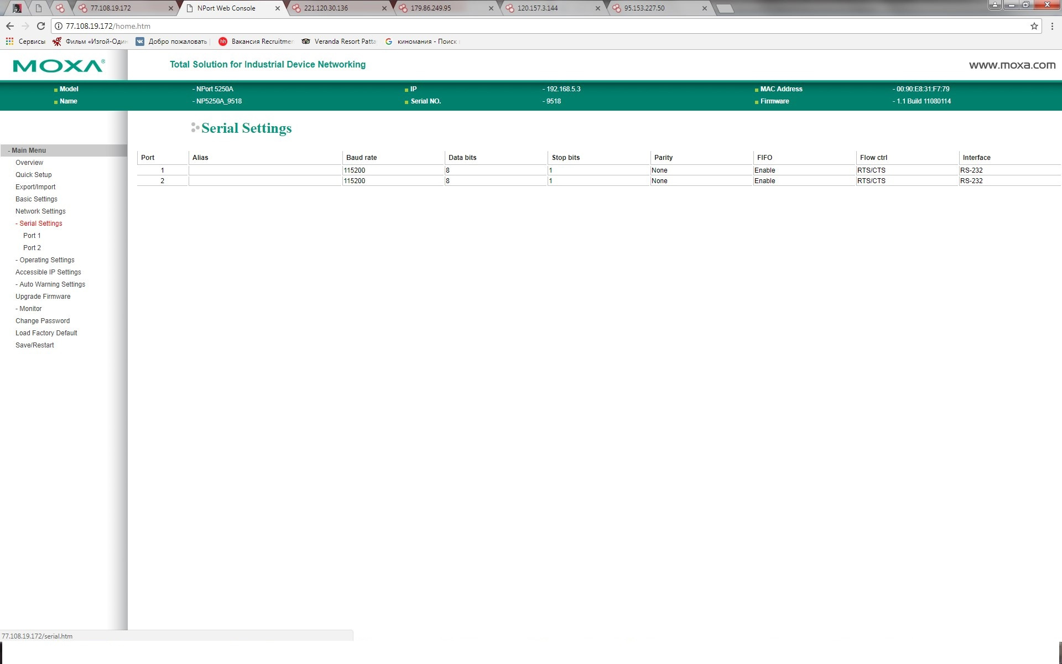Expand the Monitor menu item

click(29, 309)
